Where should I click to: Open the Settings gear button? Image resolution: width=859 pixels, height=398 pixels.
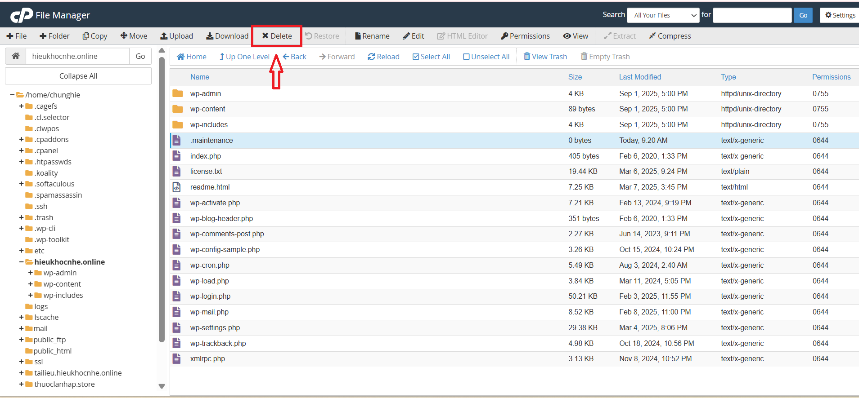pos(840,15)
